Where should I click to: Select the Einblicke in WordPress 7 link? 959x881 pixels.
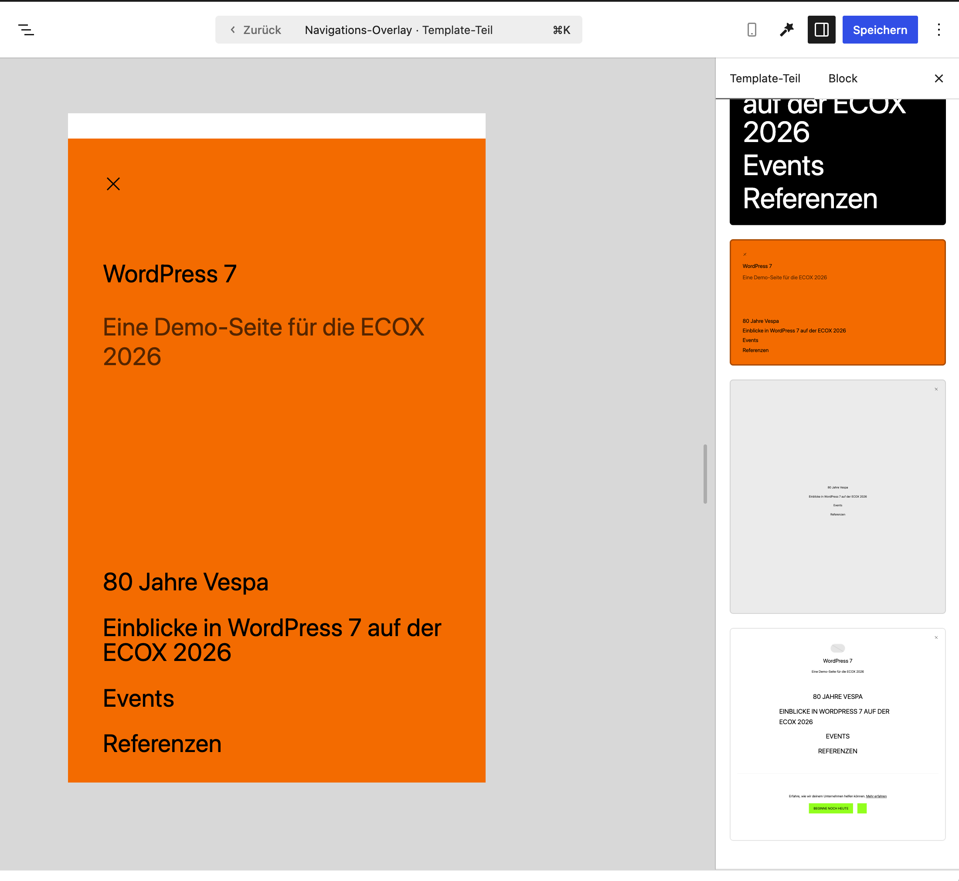[272, 640]
